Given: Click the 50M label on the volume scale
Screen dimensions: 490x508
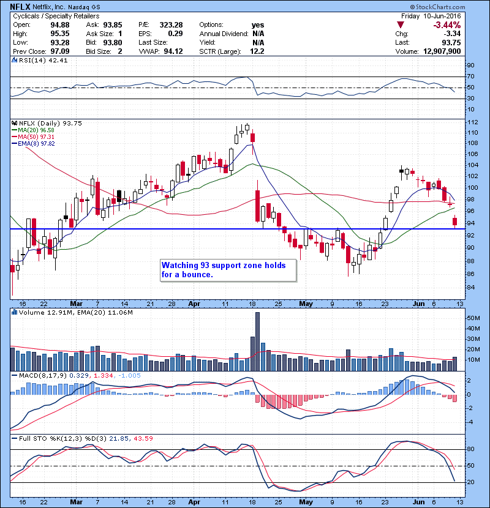Looking at the screenshot, I should click(x=473, y=318).
